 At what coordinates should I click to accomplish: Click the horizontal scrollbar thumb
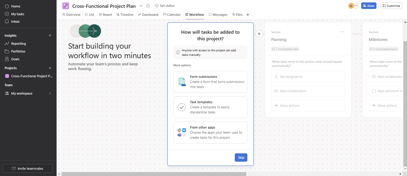click(154, 174)
